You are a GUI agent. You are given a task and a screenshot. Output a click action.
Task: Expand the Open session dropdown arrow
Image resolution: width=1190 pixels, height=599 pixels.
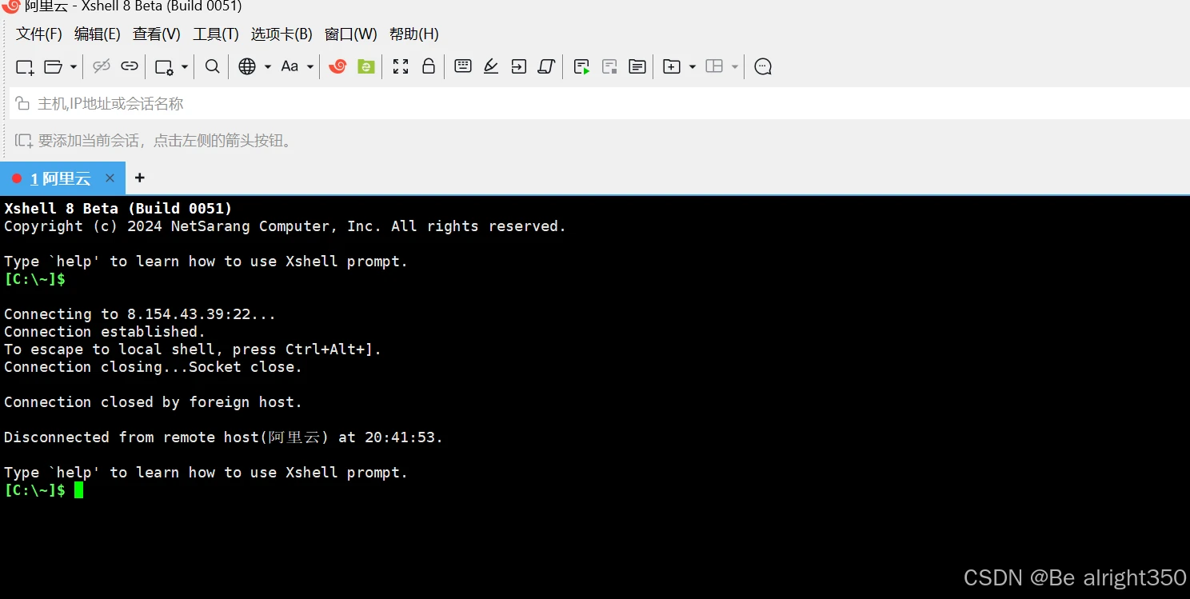[x=73, y=67]
